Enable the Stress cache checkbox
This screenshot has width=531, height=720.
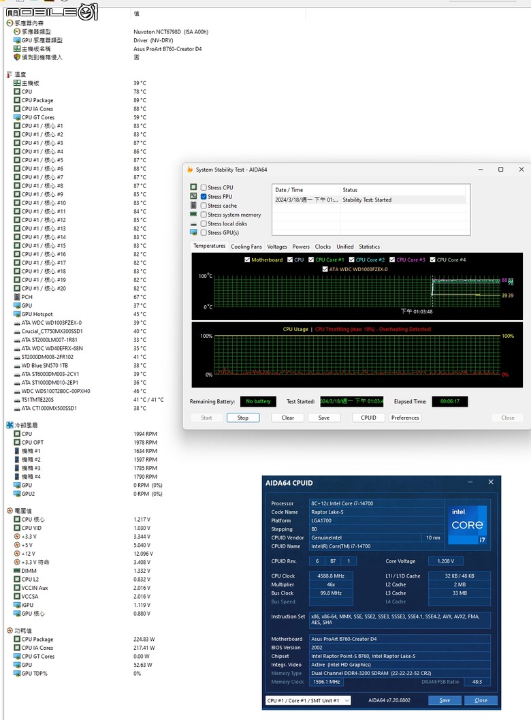204,206
